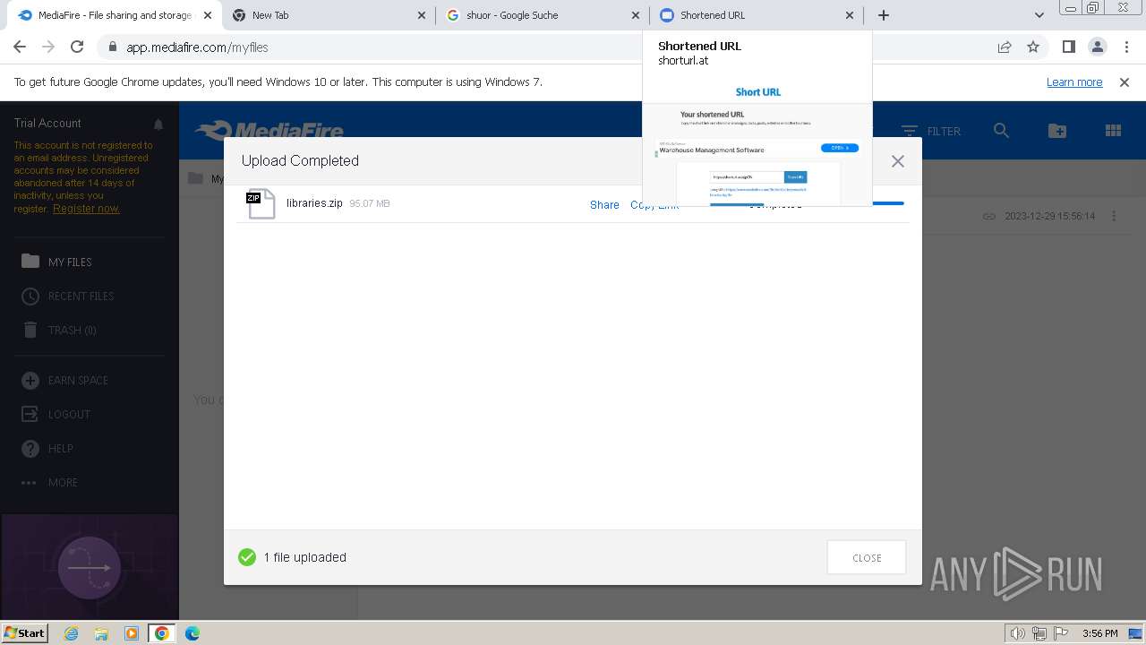Click the search magnifier icon
This screenshot has height=645, width=1146.
click(1001, 131)
